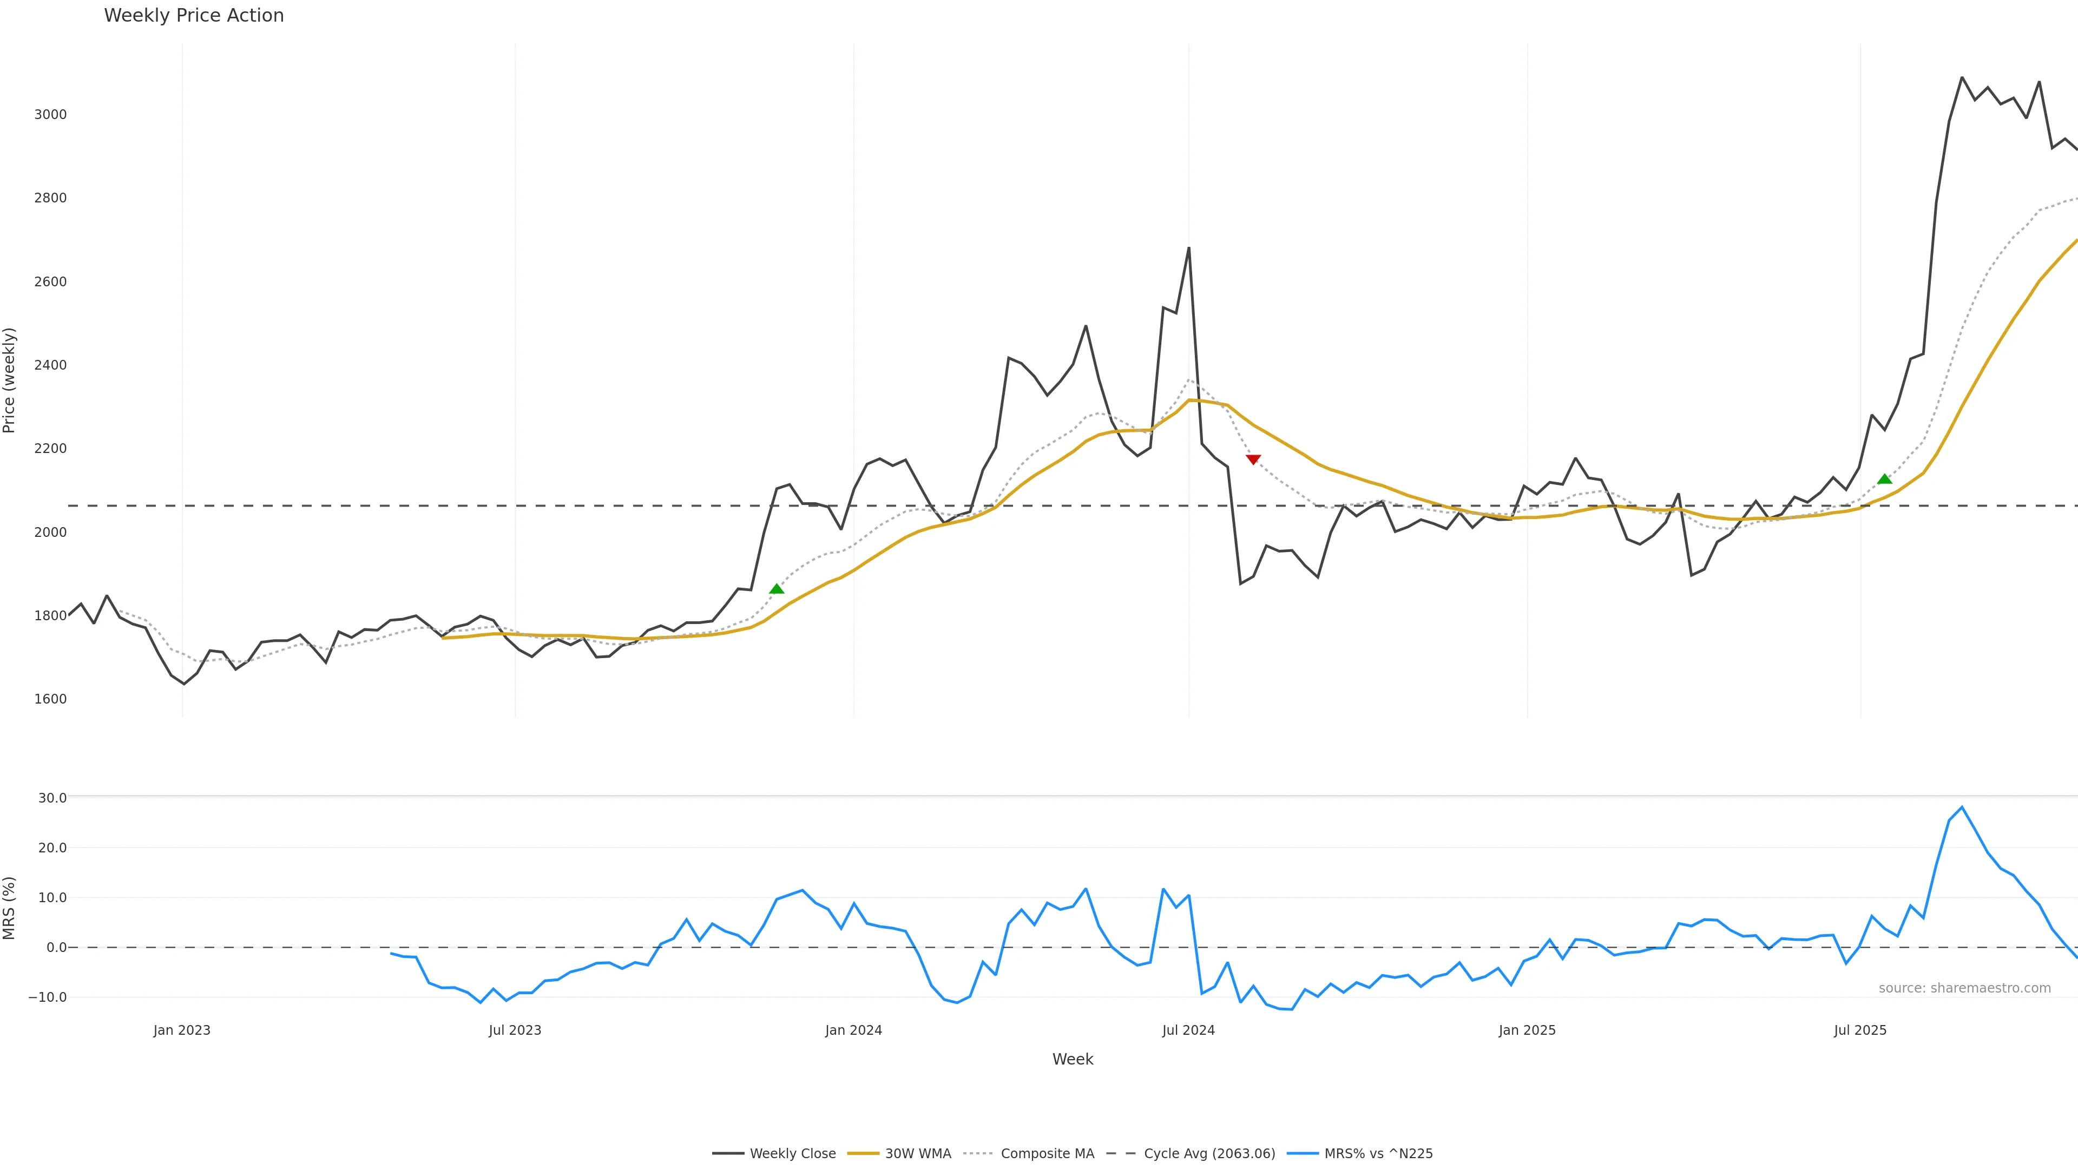Toggle the Weekly Close series legend label
2078x1169 pixels.
(x=792, y=1154)
